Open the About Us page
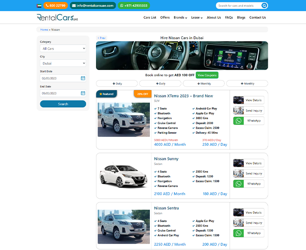The height and width of the screenshot is (250, 306). [x=214, y=17]
